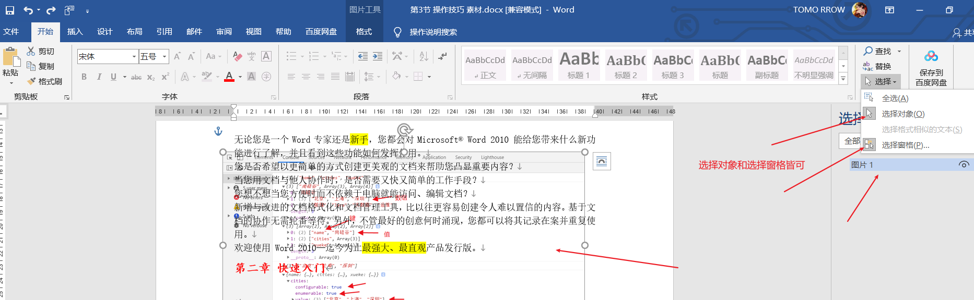This screenshot has height=300, width=974.
Task: Align text right
Action: (x=321, y=77)
